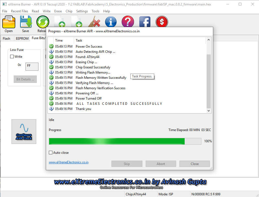Click the info icon beside Powering Off
259x197 pixels.
click(51, 93)
